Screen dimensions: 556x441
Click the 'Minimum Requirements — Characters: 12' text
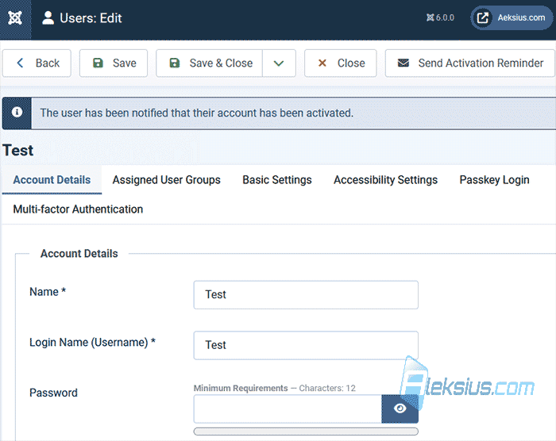click(275, 388)
